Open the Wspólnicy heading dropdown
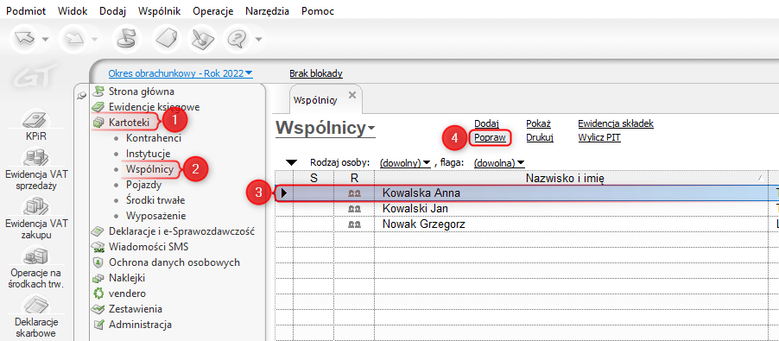Viewport: 779px width, 341px height. coord(326,128)
